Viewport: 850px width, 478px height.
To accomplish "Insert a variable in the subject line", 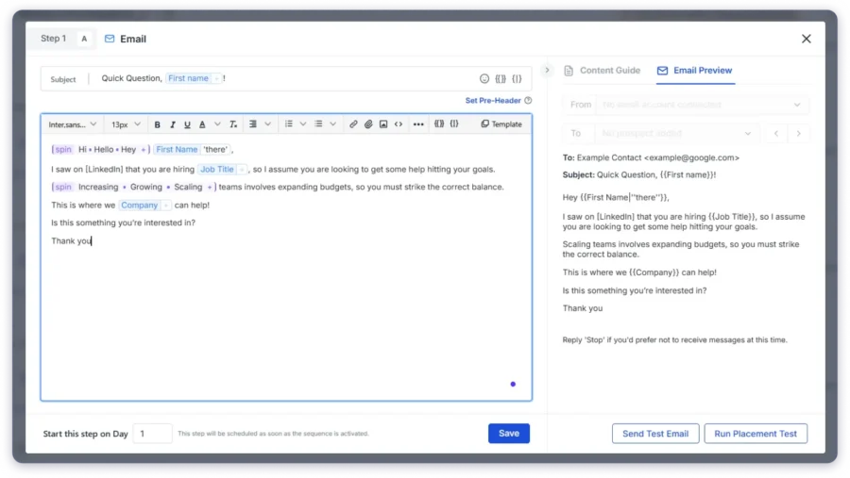I will point(501,79).
